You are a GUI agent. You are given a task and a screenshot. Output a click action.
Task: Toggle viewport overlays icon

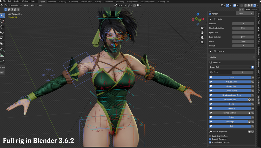[x=235, y=5]
